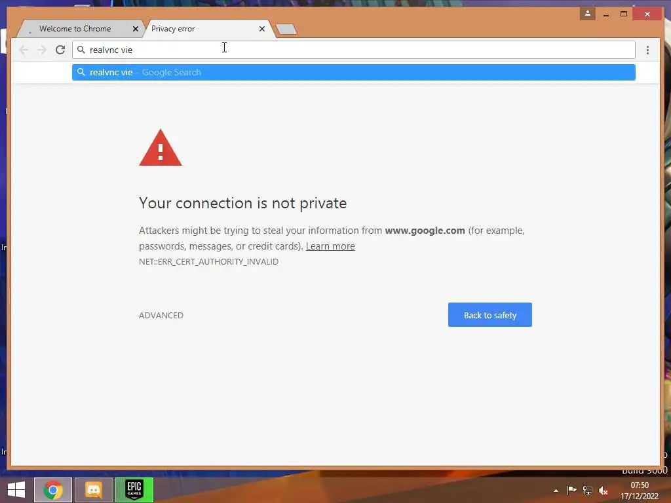The width and height of the screenshot is (671, 503).
Task: Close the Privacy error tab
Action: (x=262, y=29)
